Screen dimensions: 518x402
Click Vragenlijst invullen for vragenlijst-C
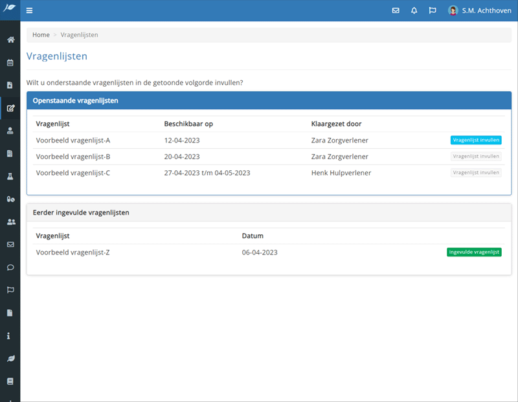pos(476,173)
